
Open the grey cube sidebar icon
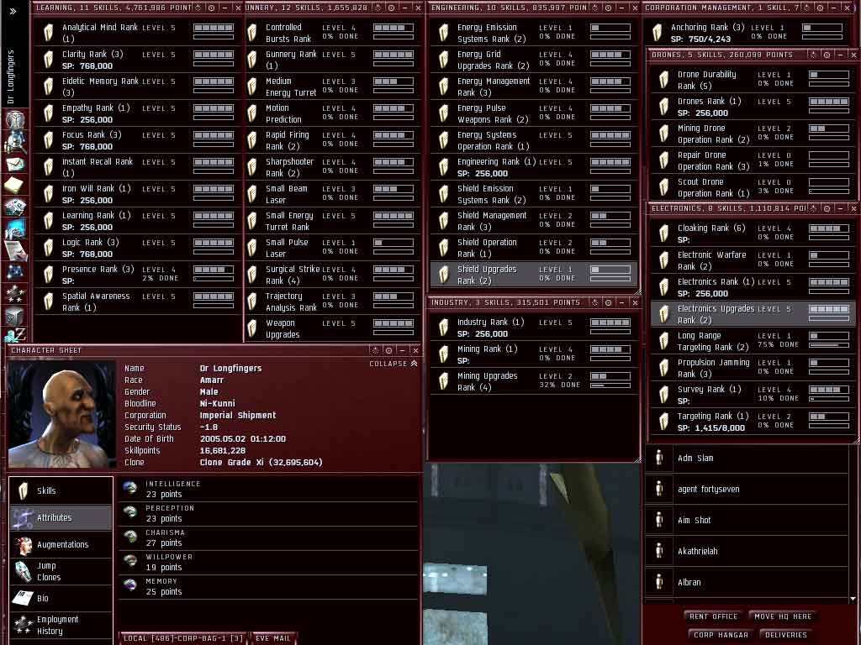[15, 316]
